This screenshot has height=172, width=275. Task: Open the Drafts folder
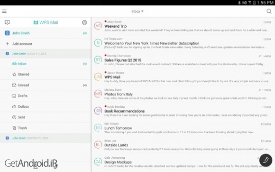(x=46, y=96)
